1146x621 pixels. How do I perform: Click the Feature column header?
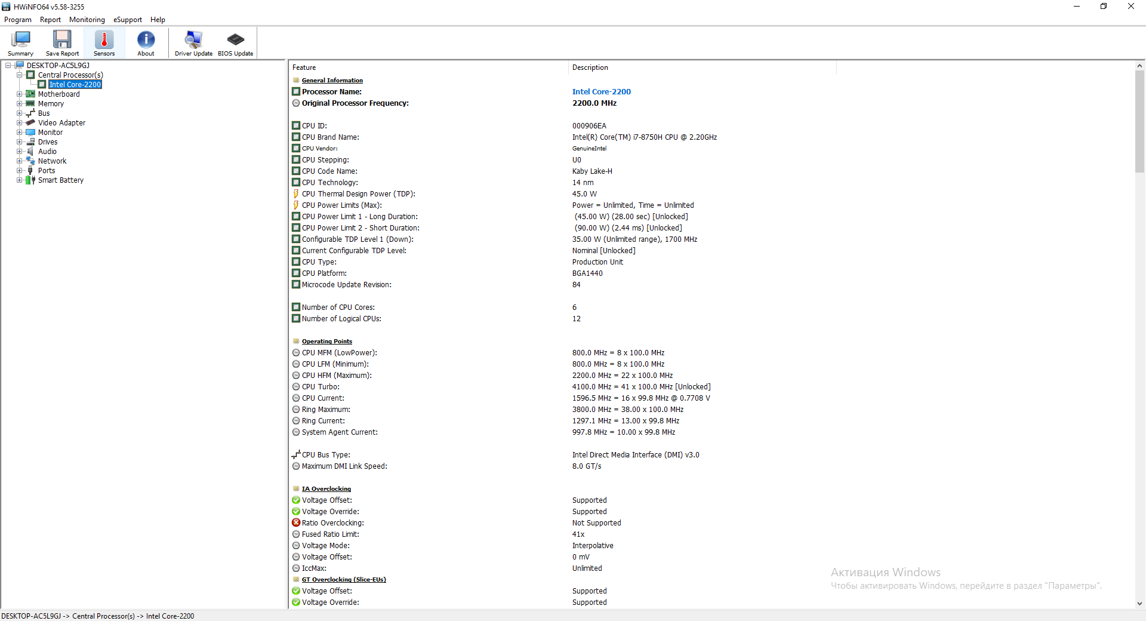tap(429, 67)
